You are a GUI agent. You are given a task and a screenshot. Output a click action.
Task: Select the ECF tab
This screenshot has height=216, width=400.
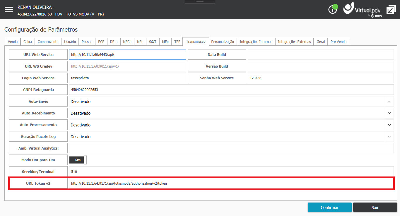(x=101, y=42)
